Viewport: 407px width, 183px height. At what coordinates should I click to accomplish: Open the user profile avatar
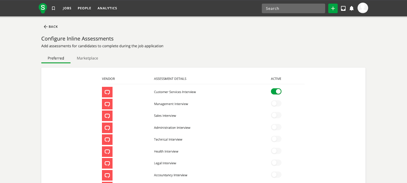click(x=362, y=8)
